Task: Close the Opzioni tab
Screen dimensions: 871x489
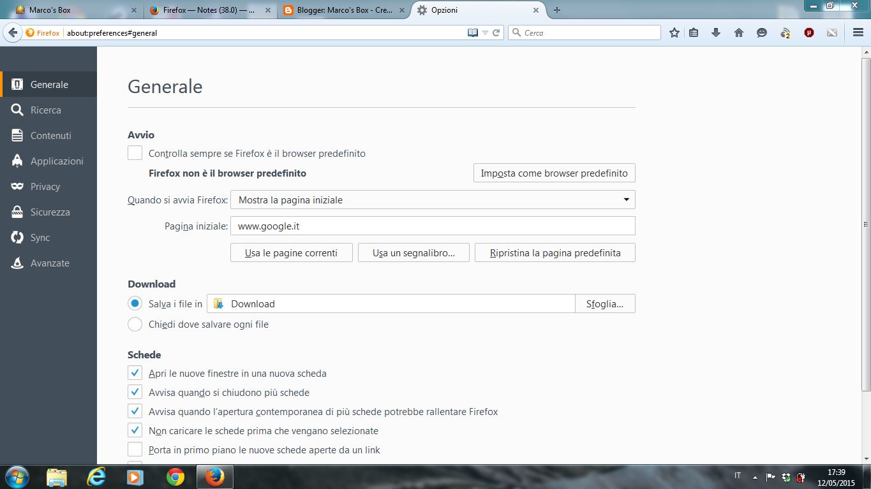Action: point(536,10)
